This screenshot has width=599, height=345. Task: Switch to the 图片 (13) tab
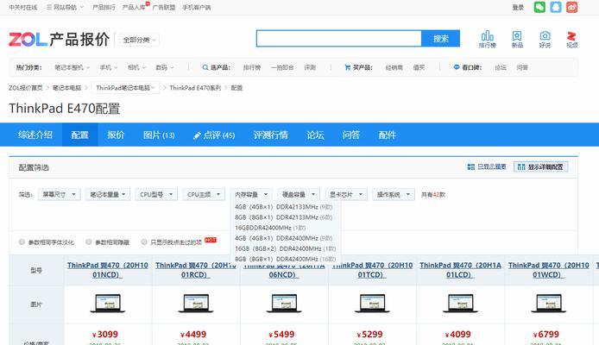[x=159, y=135]
